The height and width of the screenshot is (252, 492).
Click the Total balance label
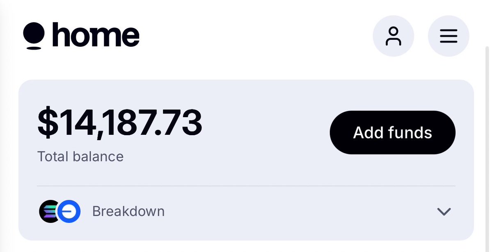tap(80, 157)
